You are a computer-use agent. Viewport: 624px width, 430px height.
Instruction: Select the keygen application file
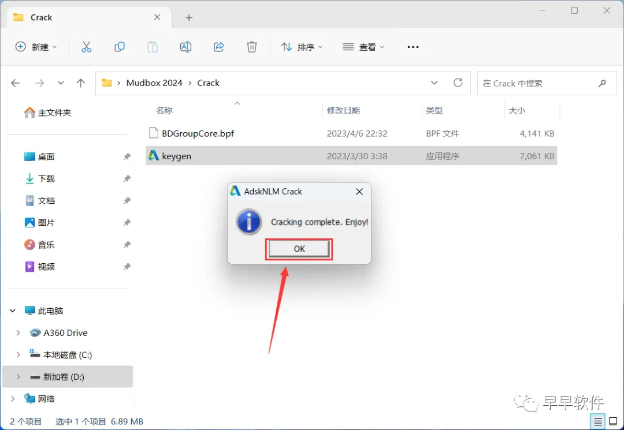(x=351, y=156)
